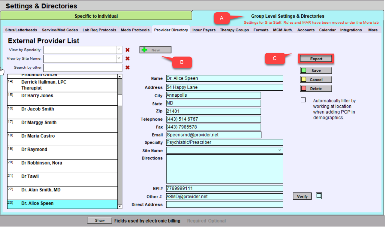Switch to the Insur Payers tab

[x=204, y=30]
